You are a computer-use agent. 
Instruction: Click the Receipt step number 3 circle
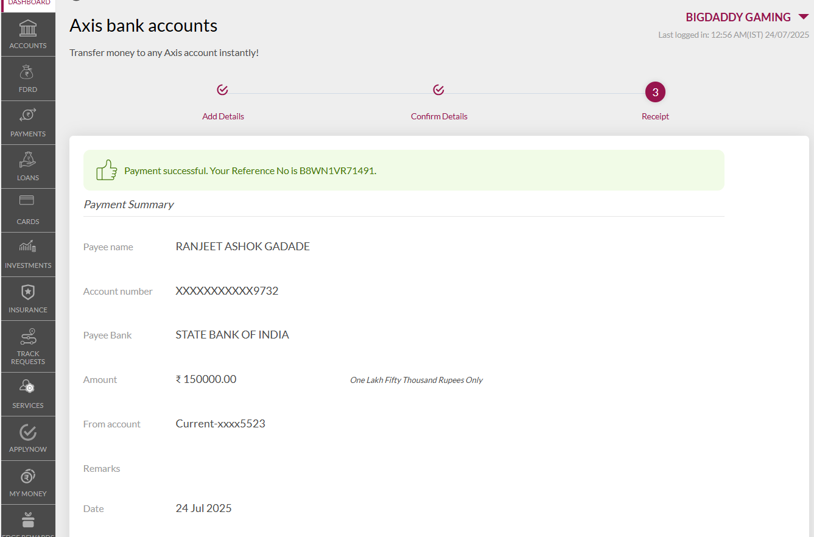[655, 93]
